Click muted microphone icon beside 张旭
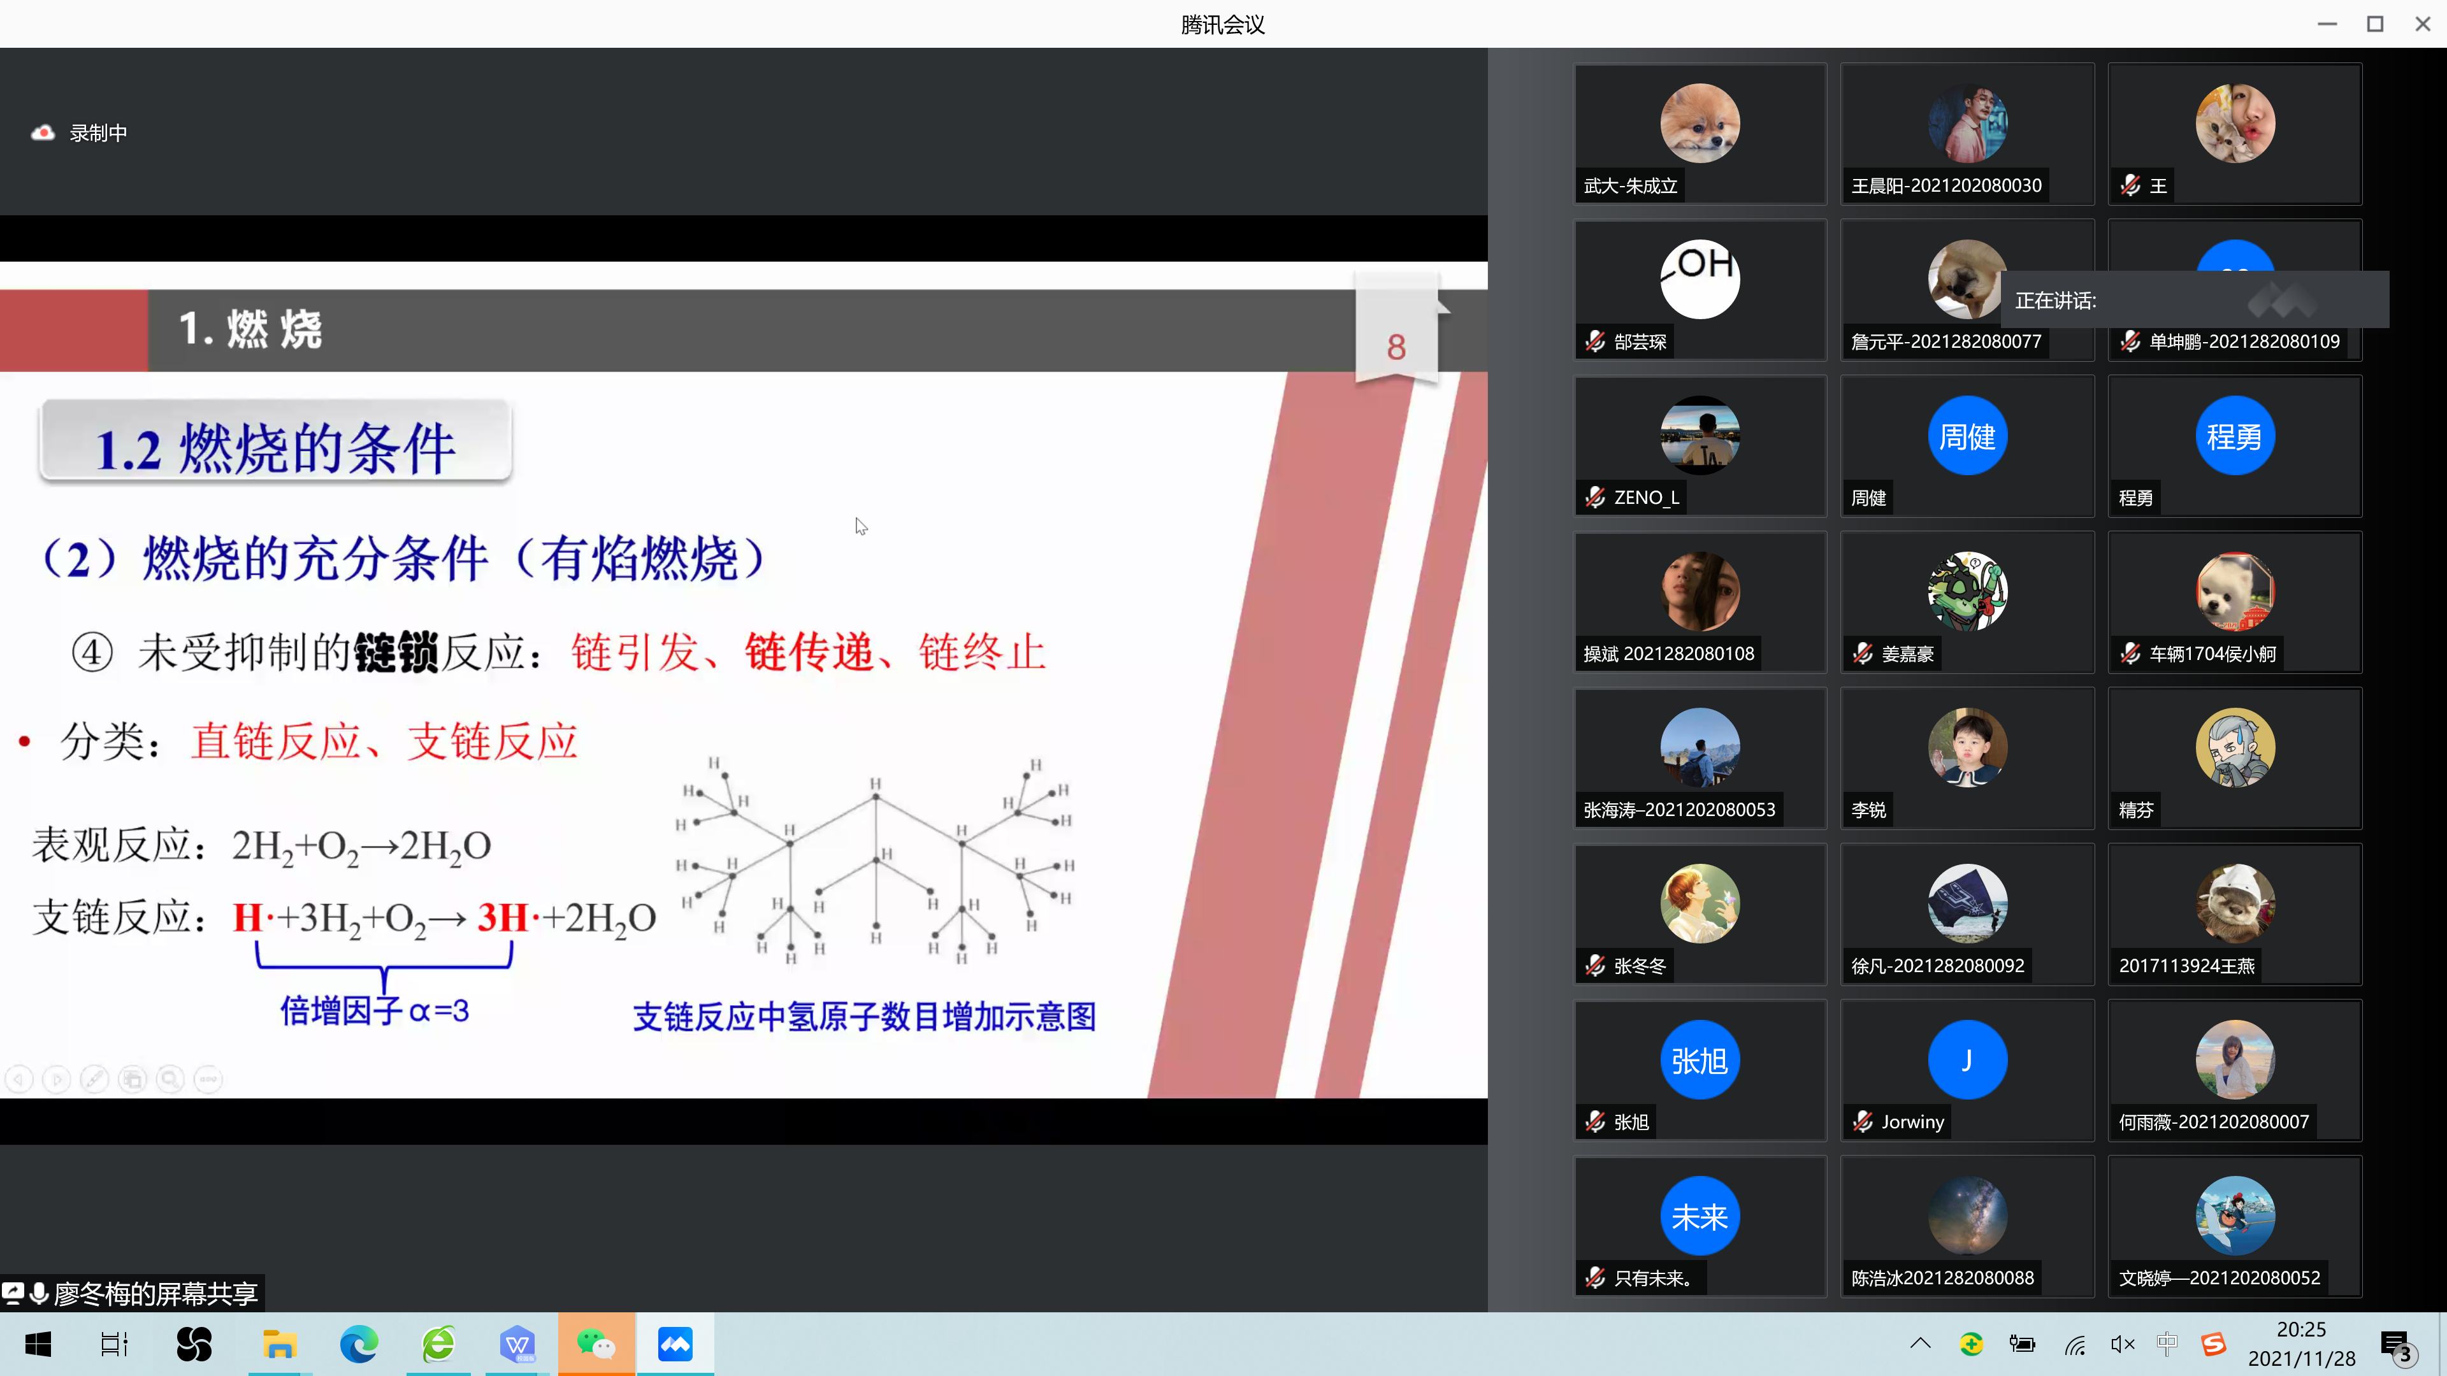The height and width of the screenshot is (1376, 2447). point(1596,1121)
